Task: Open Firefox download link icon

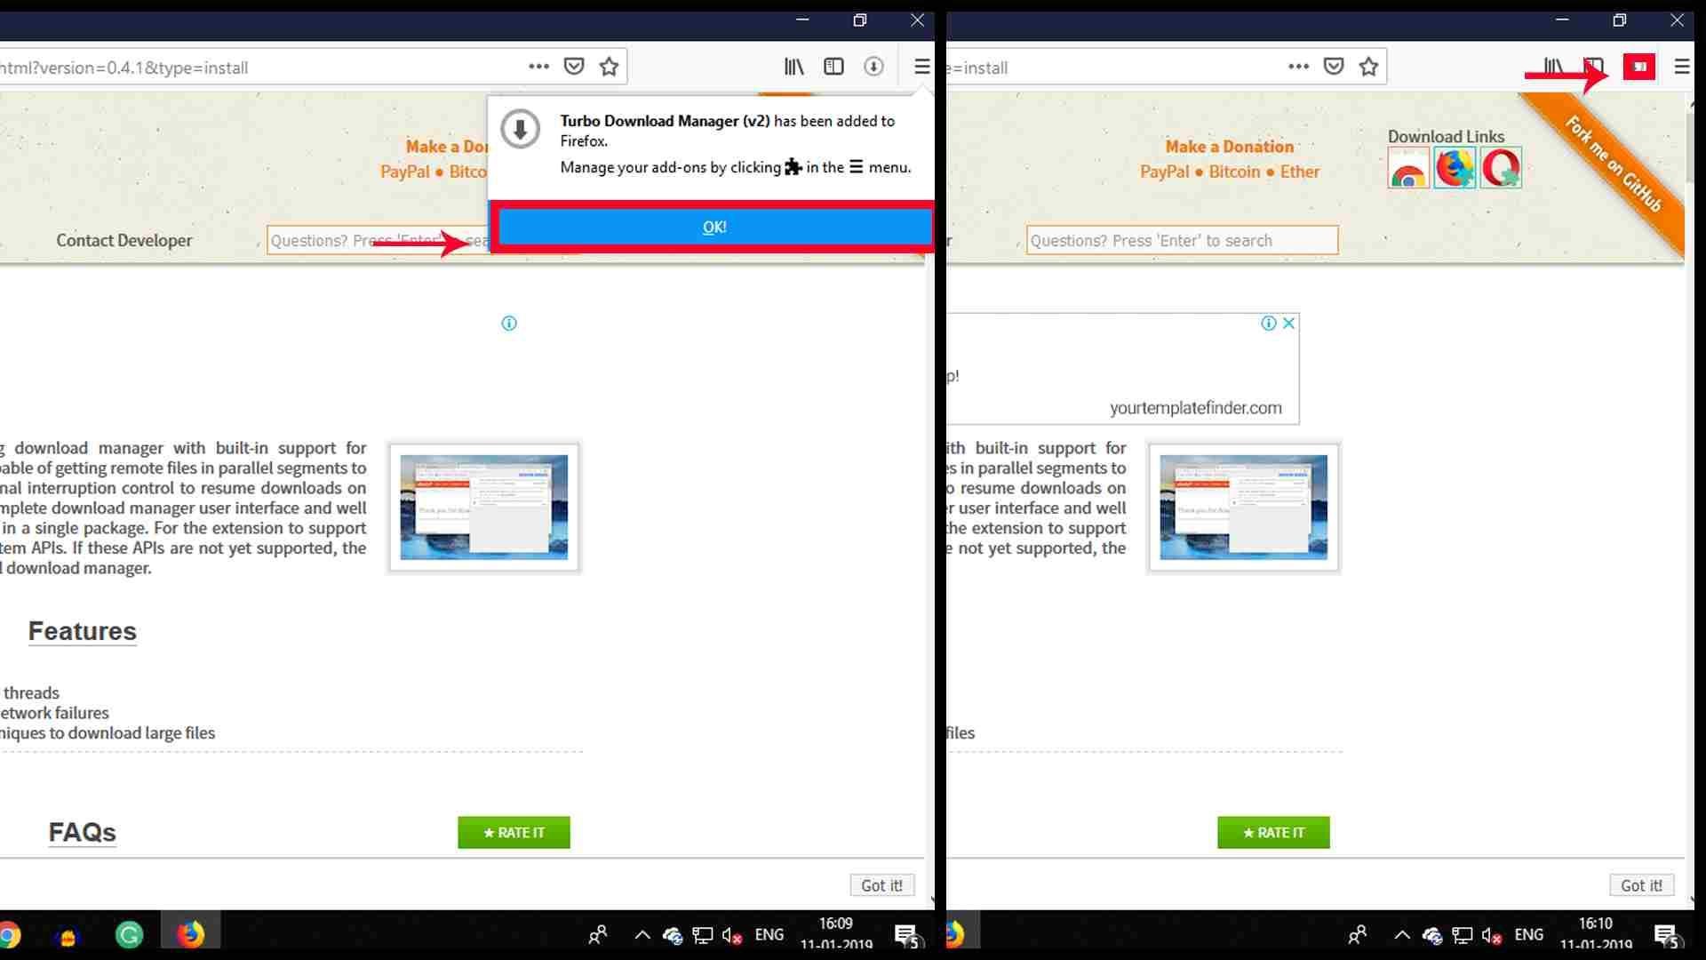Action: click(1455, 168)
